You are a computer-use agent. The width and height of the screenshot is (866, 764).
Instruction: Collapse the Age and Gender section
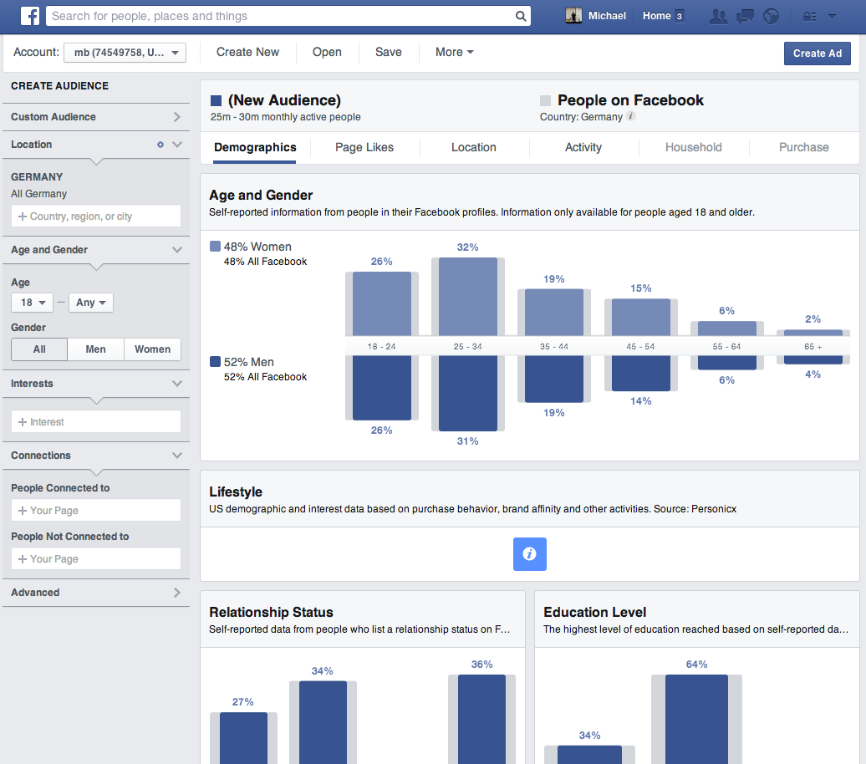[x=96, y=250]
